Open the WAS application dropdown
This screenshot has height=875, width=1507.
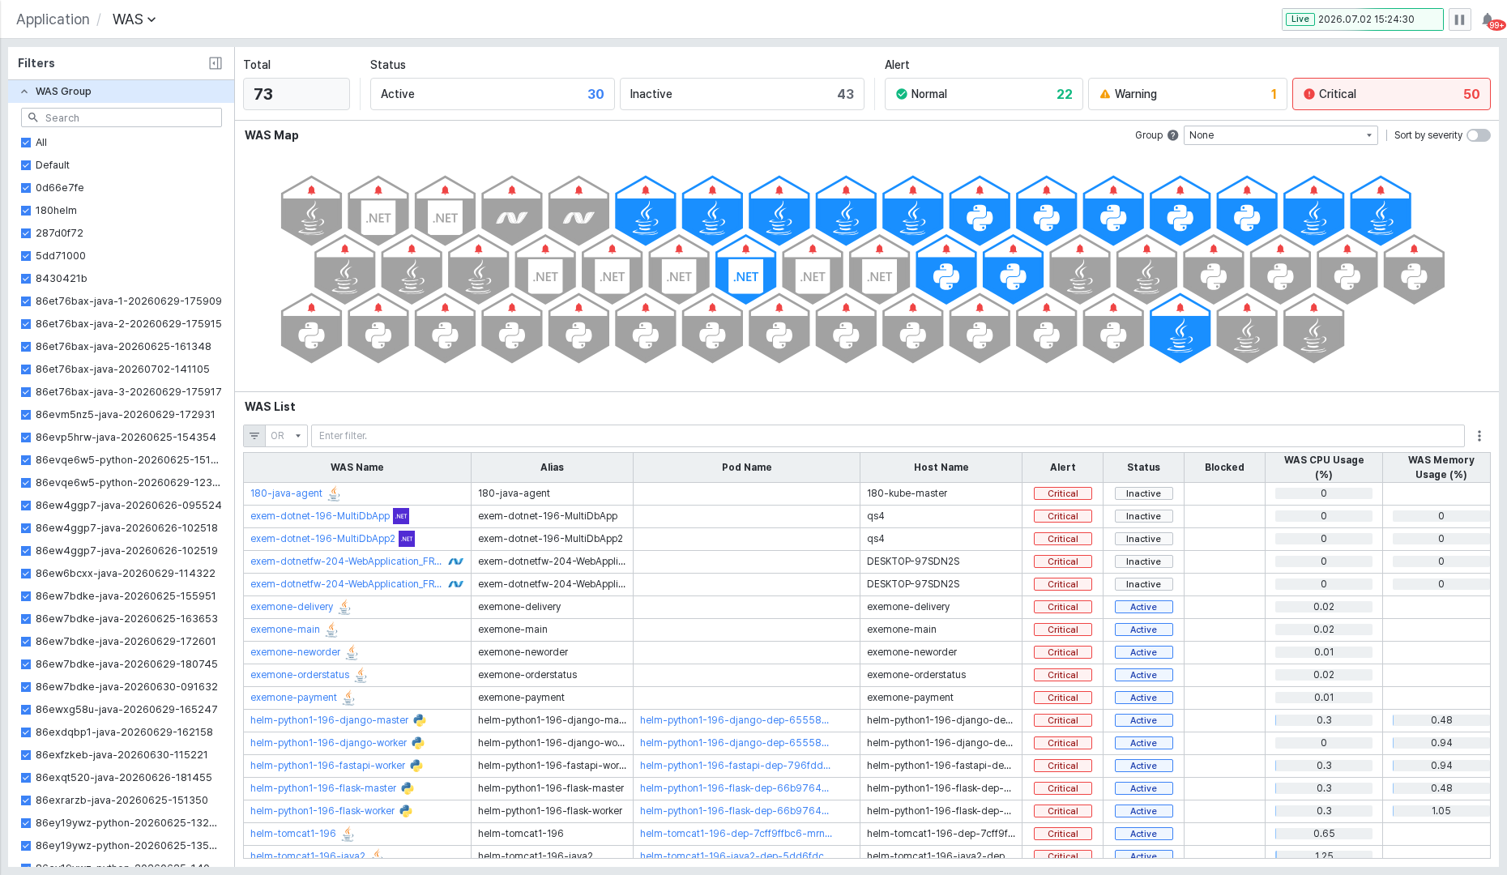click(x=134, y=19)
